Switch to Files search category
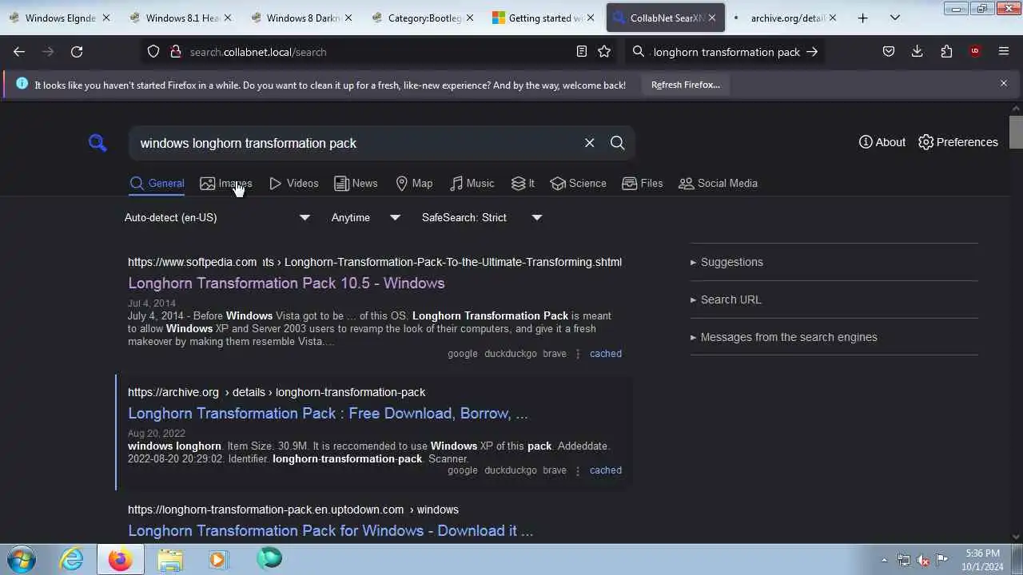Image resolution: width=1023 pixels, height=575 pixels. (643, 183)
